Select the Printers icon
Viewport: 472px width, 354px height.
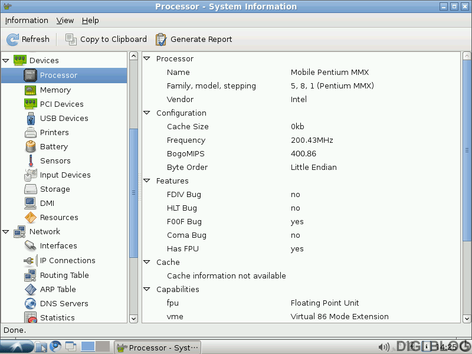[31, 132]
